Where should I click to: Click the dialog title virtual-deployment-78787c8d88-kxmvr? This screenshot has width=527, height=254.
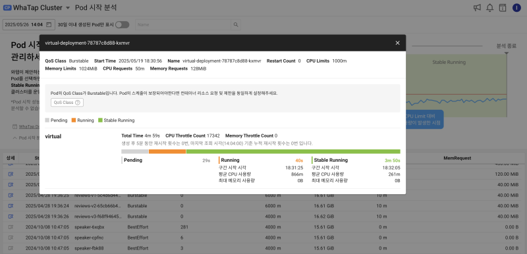(88, 43)
